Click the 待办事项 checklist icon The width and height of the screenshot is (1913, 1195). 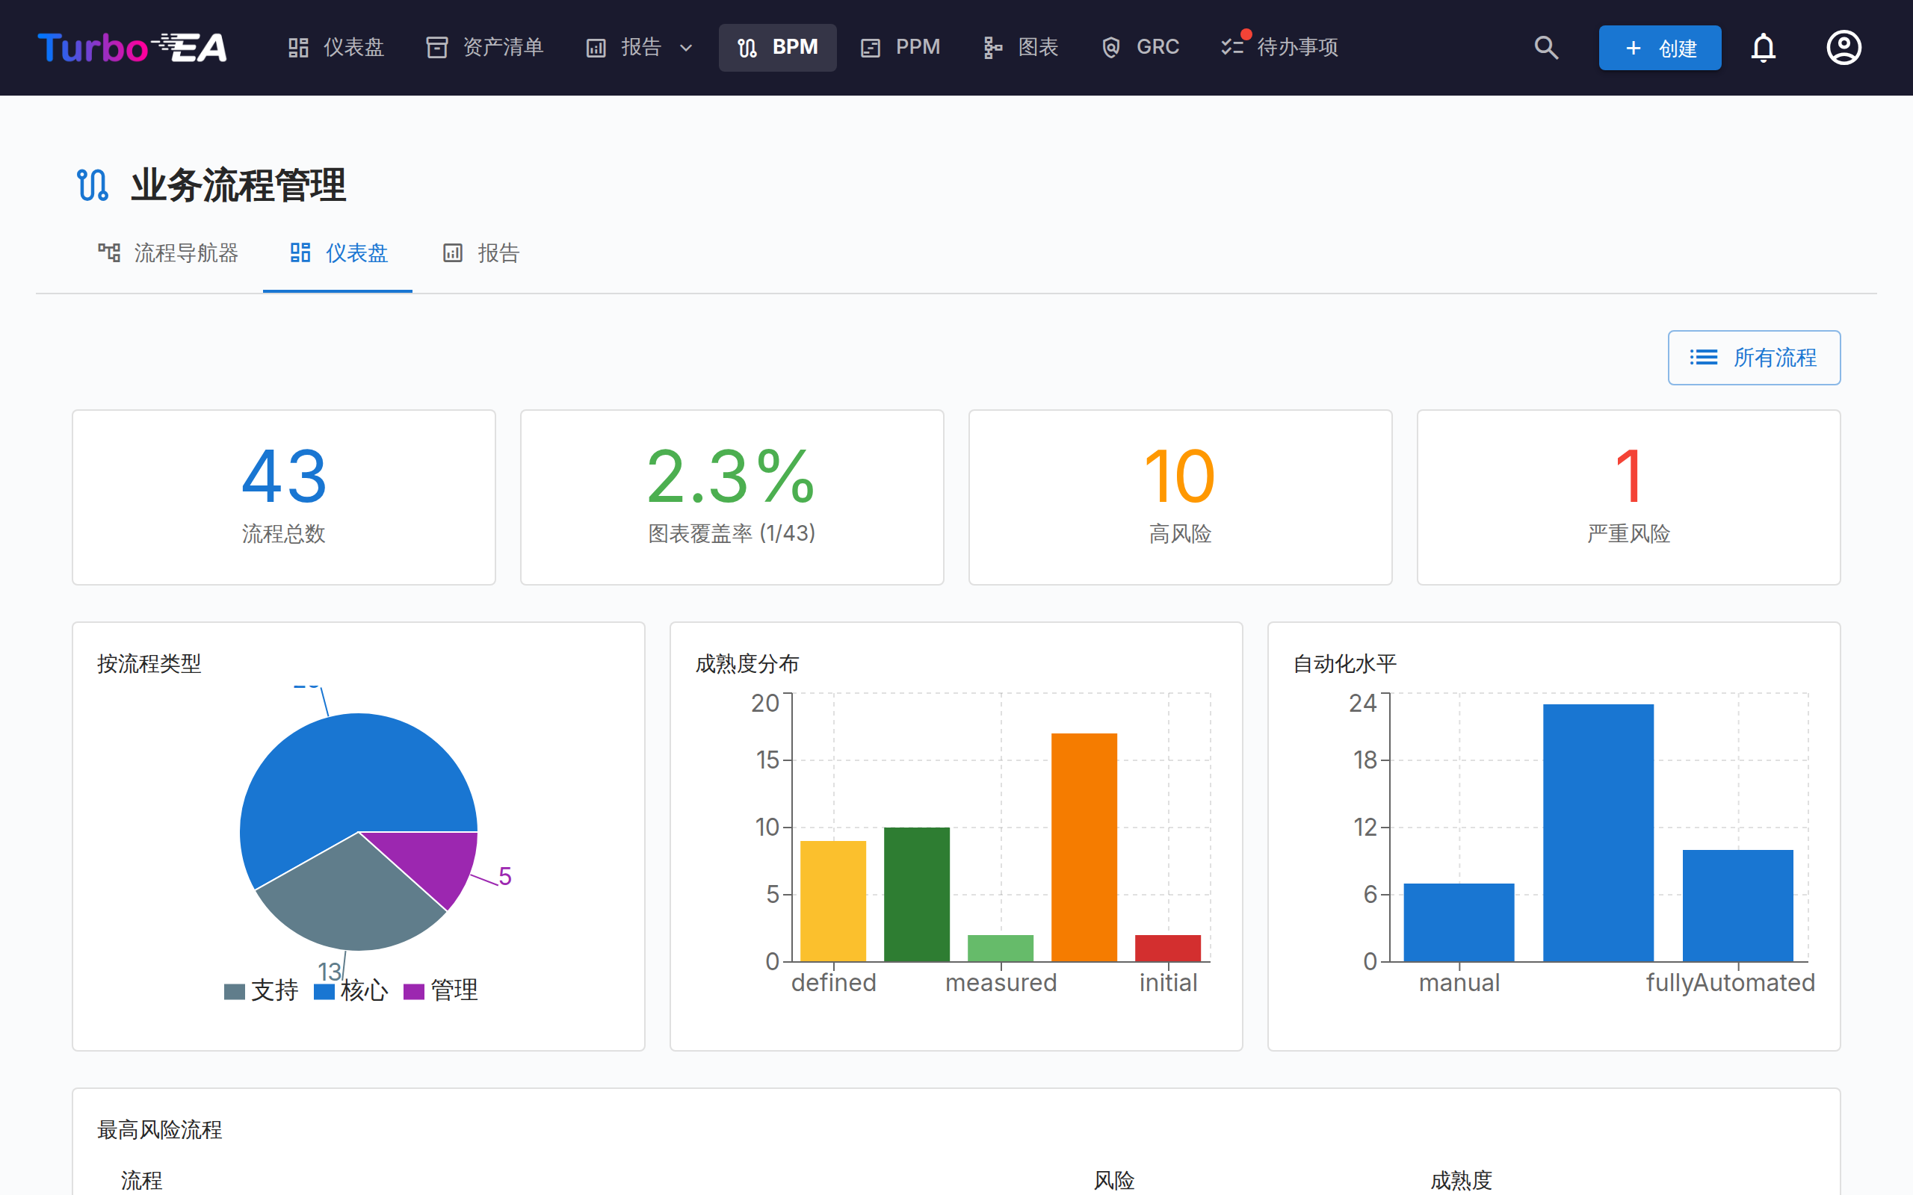tap(1232, 47)
